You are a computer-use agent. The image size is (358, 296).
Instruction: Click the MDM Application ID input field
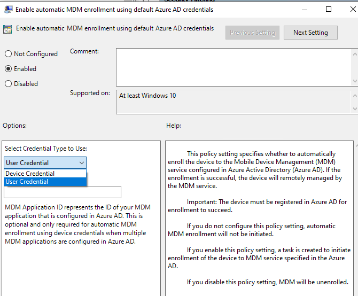(x=63, y=192)
